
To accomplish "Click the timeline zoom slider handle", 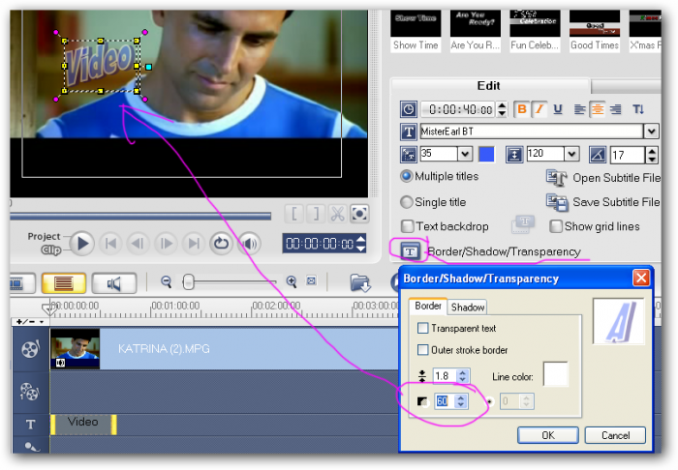I will [x=188, y=282].
